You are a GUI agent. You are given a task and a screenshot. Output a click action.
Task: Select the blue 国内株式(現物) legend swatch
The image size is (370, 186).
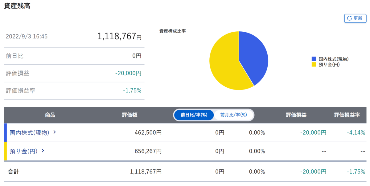click(314, 59)
